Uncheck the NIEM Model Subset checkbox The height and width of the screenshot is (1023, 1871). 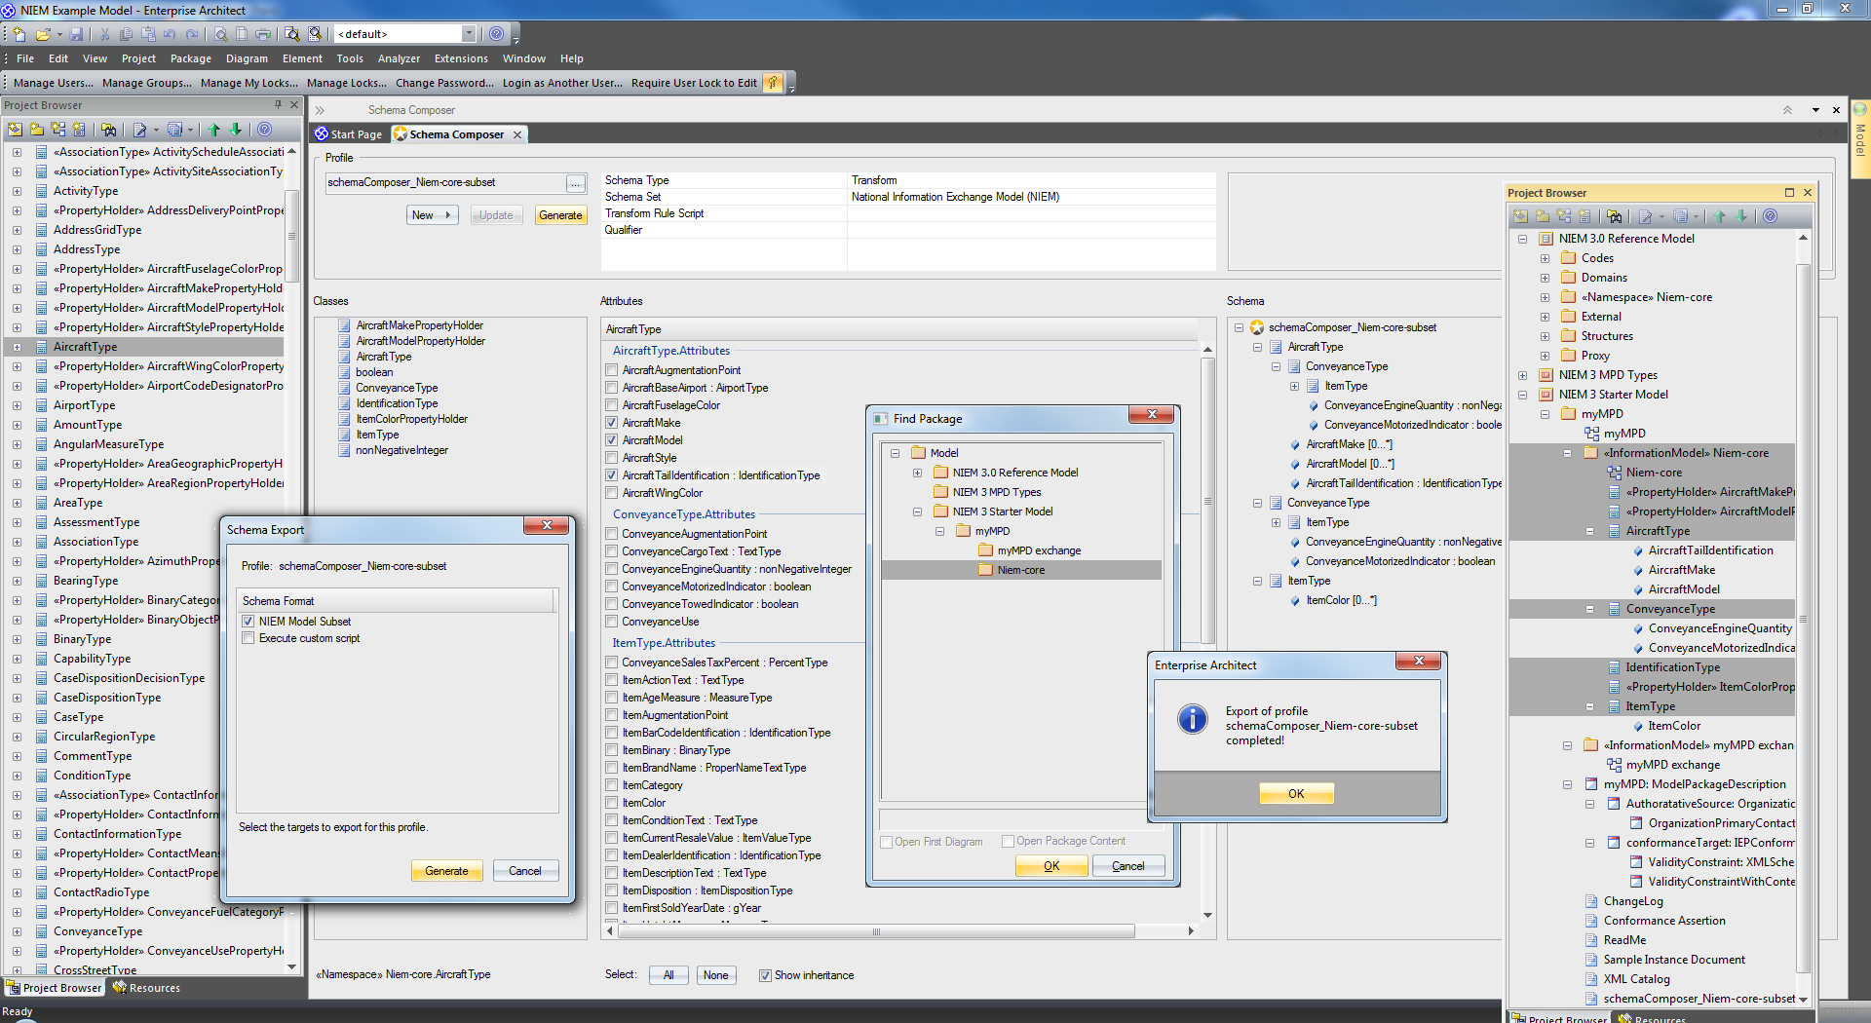[x=248, y=622]
